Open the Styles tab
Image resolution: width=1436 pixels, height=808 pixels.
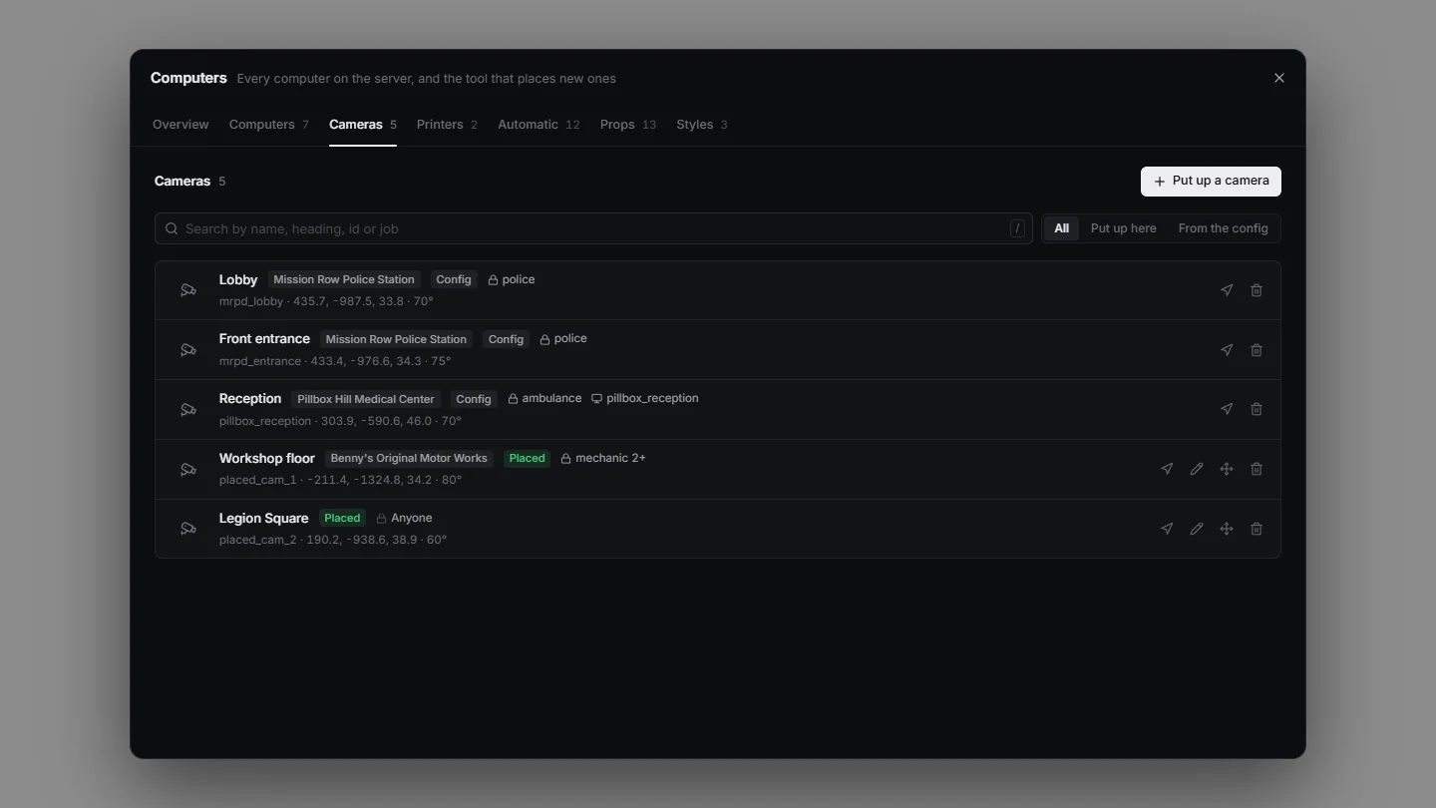[x=702, y=125]
